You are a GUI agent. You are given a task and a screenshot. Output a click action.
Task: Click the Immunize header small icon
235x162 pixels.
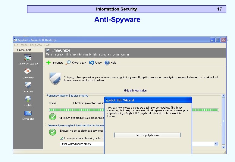(48, 50)
